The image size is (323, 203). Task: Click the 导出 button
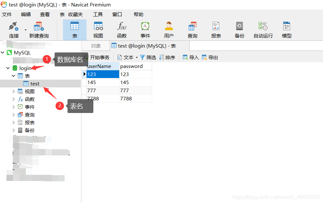210,57
